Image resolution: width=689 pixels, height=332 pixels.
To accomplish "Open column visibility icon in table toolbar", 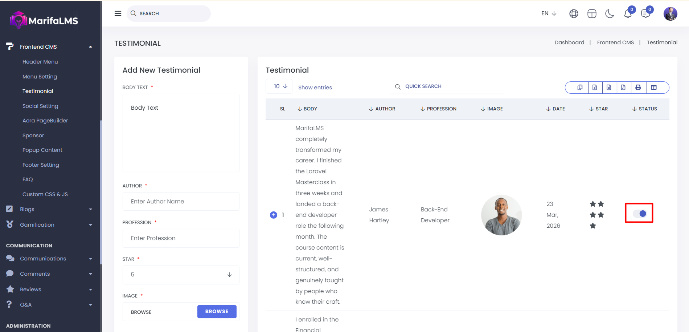I will pyautogui.click(x=654, y=88).
